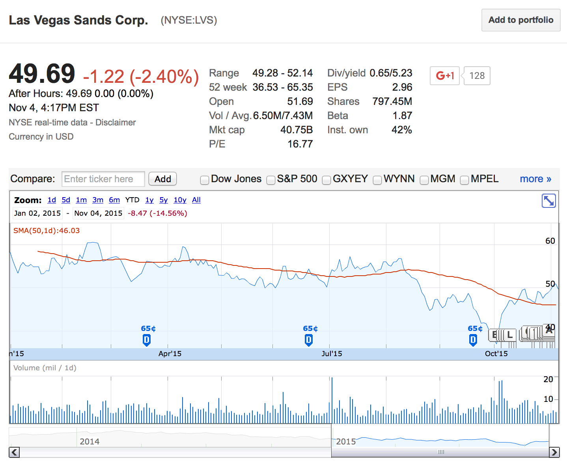567x463 pixels.
Task: Click the Inst. own value 42%
Action: [401, 130]
